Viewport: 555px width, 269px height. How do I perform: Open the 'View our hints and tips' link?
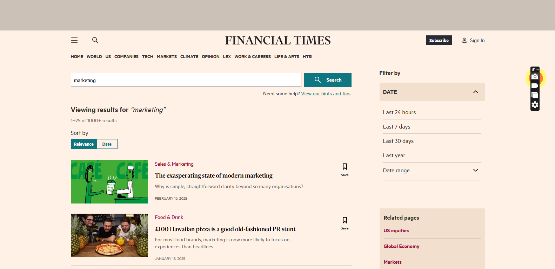(326, 94)
